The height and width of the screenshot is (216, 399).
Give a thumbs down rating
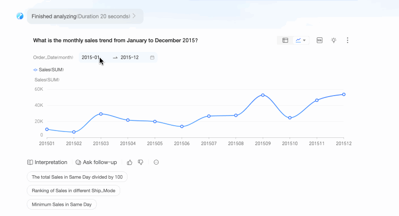coord(141,162)
